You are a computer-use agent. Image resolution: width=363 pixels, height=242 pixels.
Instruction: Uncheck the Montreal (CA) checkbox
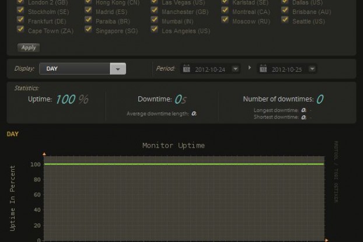(x=225, y=11)
